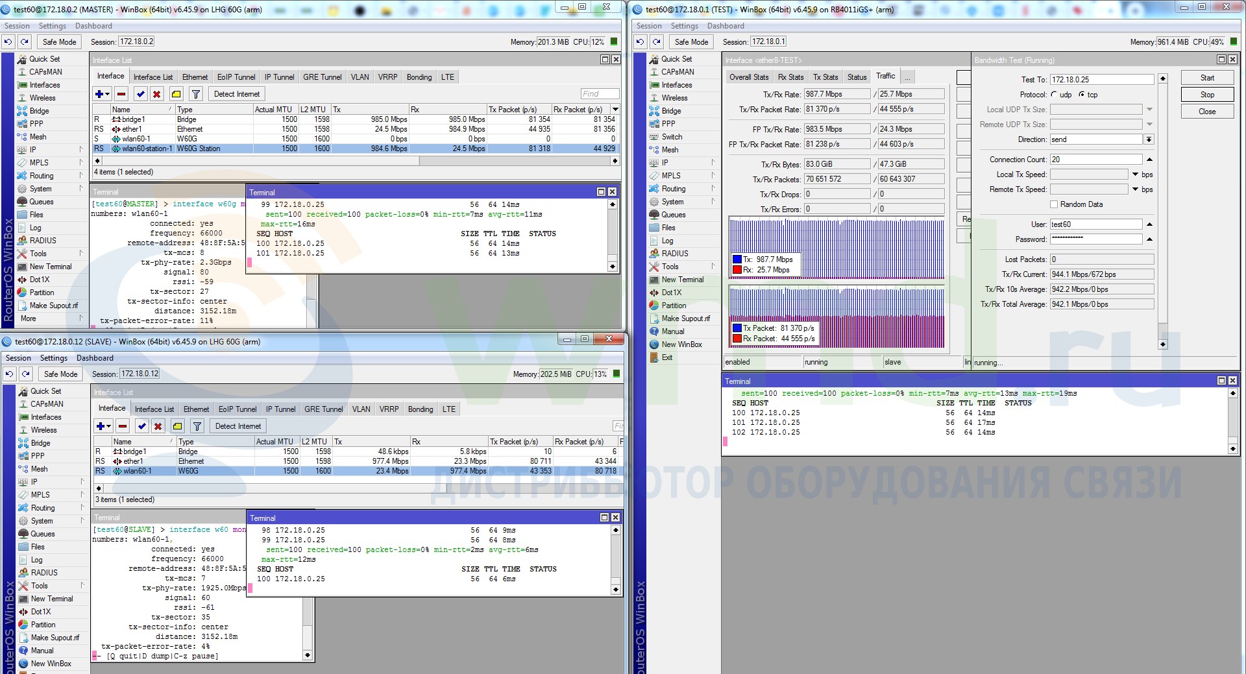Click Detect Internet in MASTER window
Viewport: 1246px width, 674px height.
(237, 94)
